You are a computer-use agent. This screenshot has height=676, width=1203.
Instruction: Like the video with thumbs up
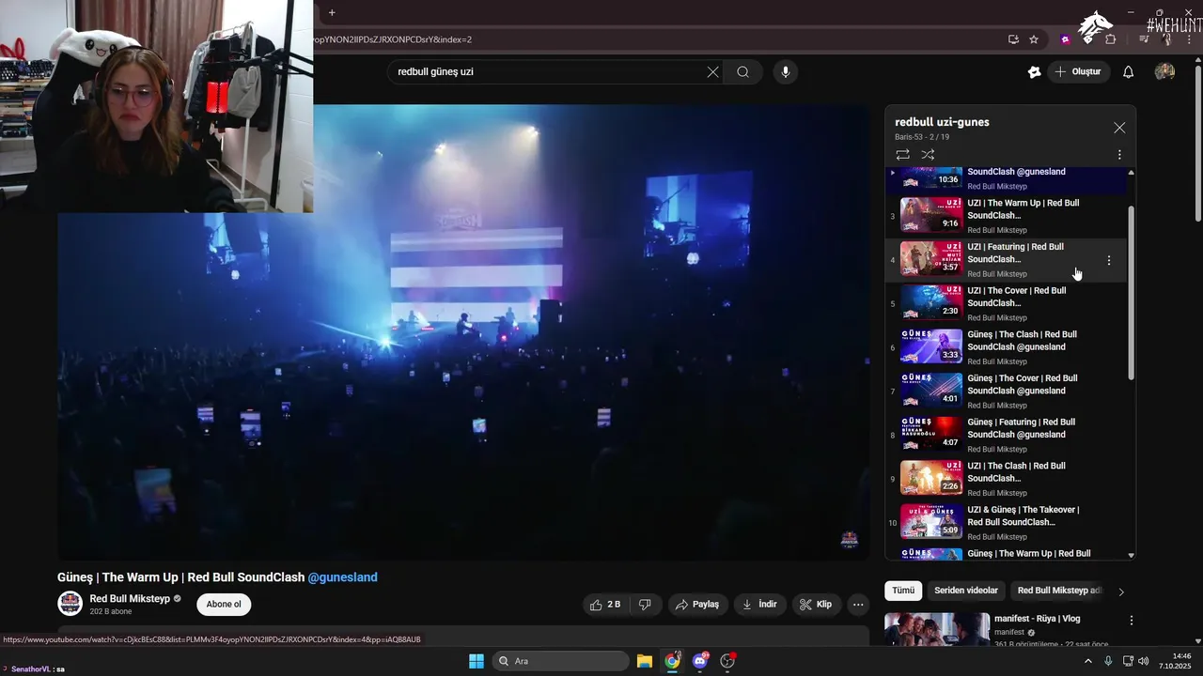[605, 605]
